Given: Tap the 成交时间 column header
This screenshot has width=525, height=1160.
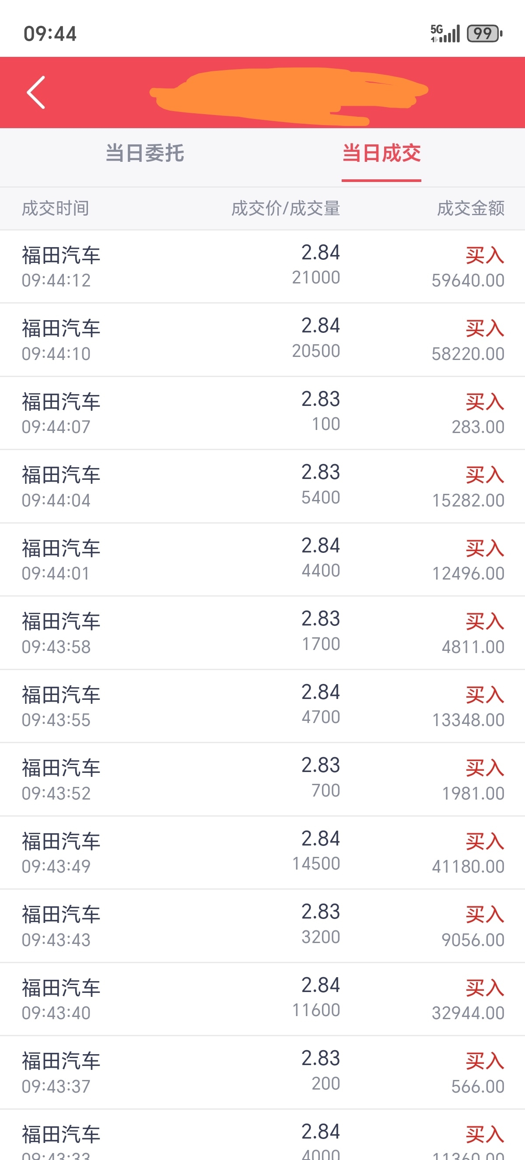Looking at the screenshot, I should tap(56, 209).
